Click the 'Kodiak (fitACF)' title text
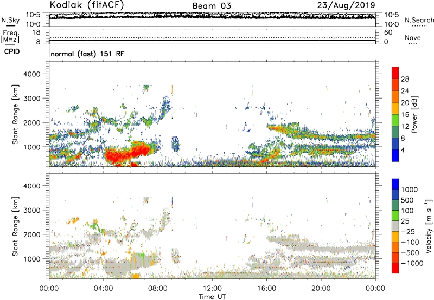Viewport: 434px width, 300px height. click(87, 5)
